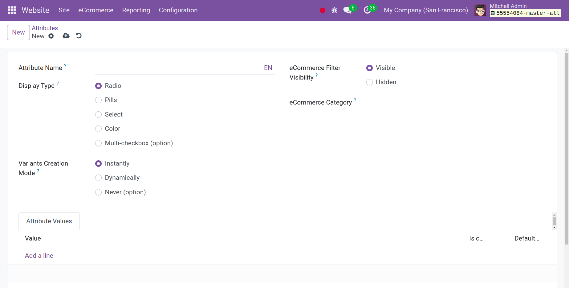Click Mitchell Admin avatar picture

pyautogui.click(x=480, y=10)
